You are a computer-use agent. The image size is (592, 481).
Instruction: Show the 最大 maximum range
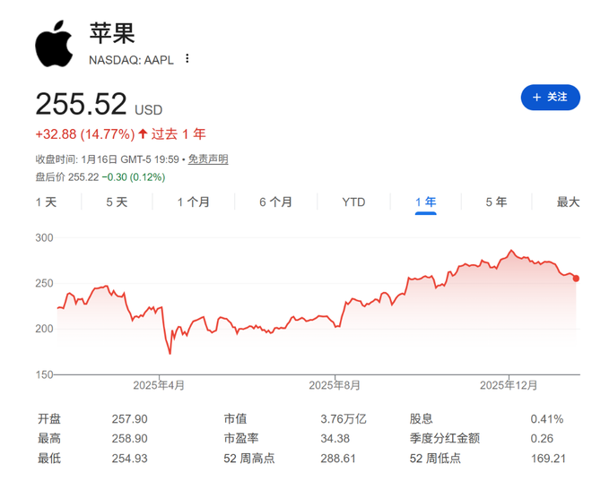tap(568, 202)
